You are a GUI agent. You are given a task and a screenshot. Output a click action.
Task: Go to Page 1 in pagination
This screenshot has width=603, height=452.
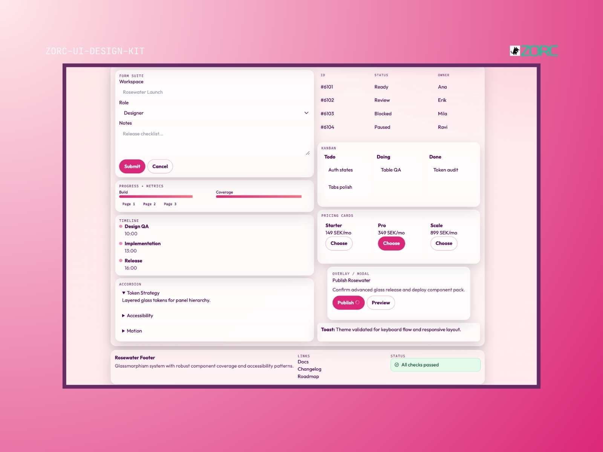click(129, 204)
